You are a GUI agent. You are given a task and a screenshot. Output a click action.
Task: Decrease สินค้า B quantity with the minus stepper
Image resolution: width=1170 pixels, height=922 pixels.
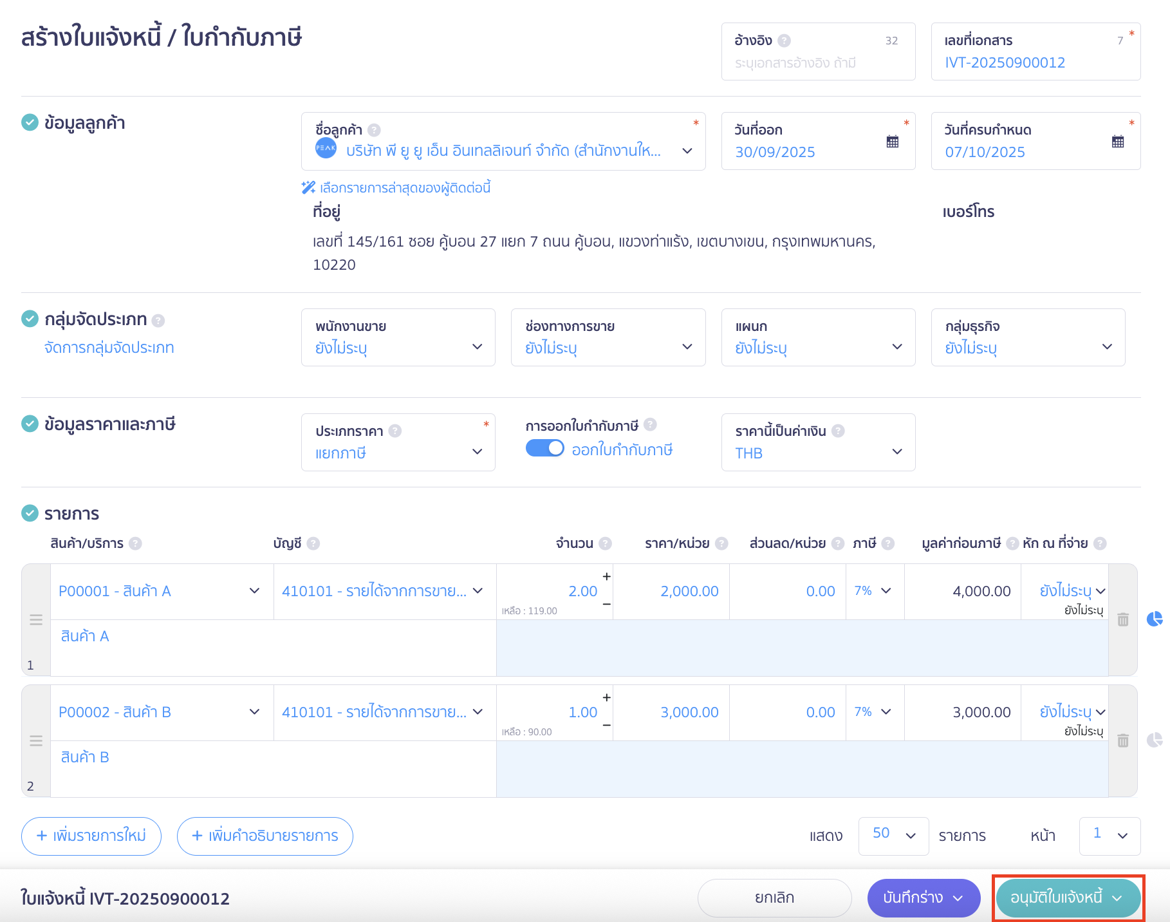[x=606, y=724]
